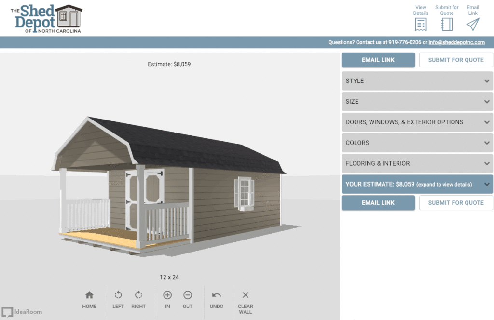This screenshot has width=494, height=320.
Task: Expand Flooring & Interior settings
Action: click(x=417, y=163)
